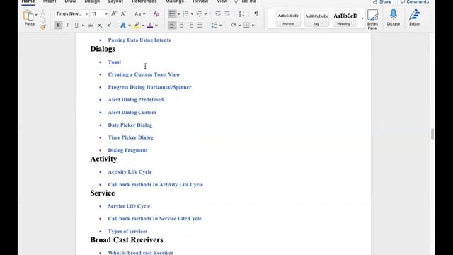This screenshot has width=453, height=255.
Task: Select the Format Painter brush
Action: 42,27
